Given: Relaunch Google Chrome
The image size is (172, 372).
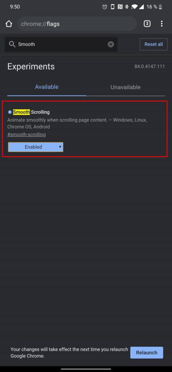Looking at the screenshot, I should coord(146,353).
